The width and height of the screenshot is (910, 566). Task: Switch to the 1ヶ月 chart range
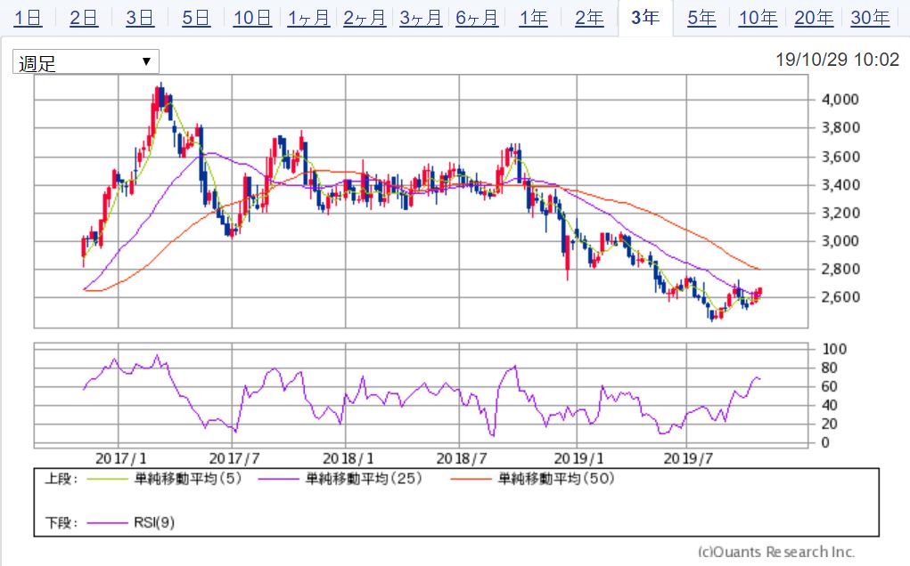[x=308, y=18]
